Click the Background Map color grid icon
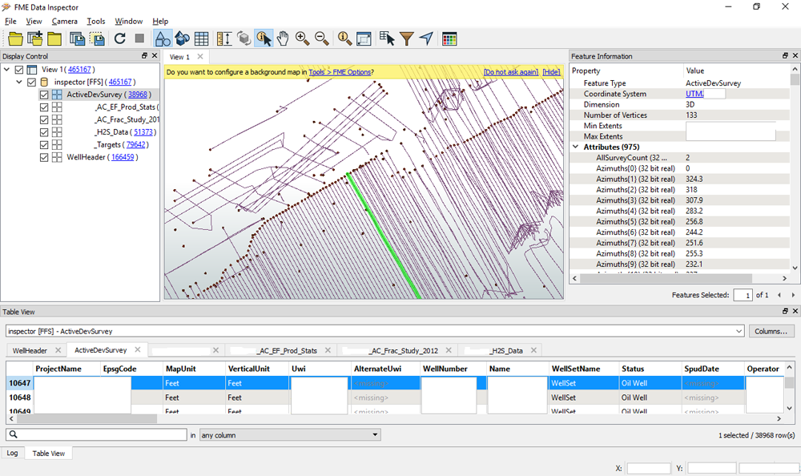This screenshot has width=801, height=476. pos(449,38)
